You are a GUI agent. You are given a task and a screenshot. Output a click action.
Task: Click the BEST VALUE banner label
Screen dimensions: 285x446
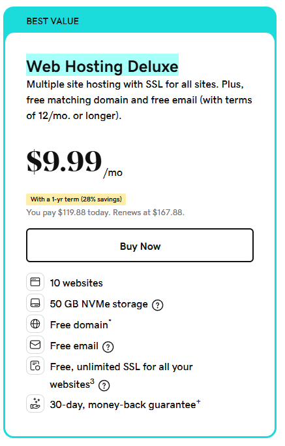click(53, 21)
